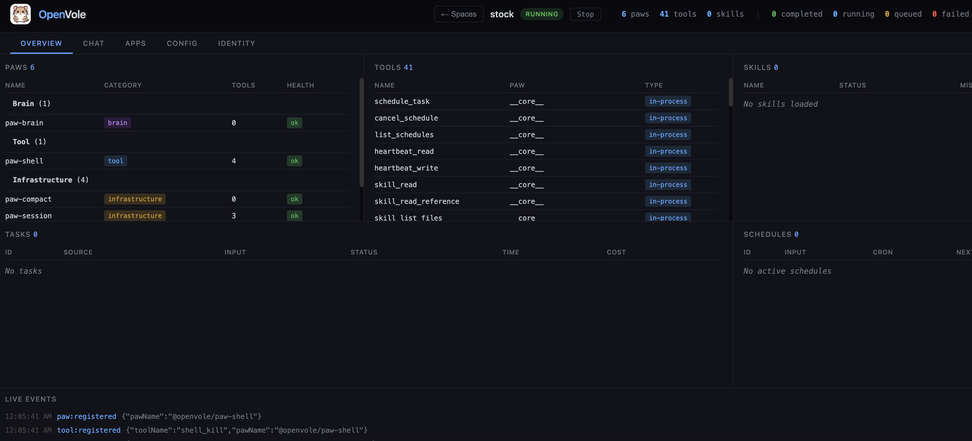Viewport: 972px width, 441px height.
Task: Click the 6 paws counter in header
Action: (635, 14)
